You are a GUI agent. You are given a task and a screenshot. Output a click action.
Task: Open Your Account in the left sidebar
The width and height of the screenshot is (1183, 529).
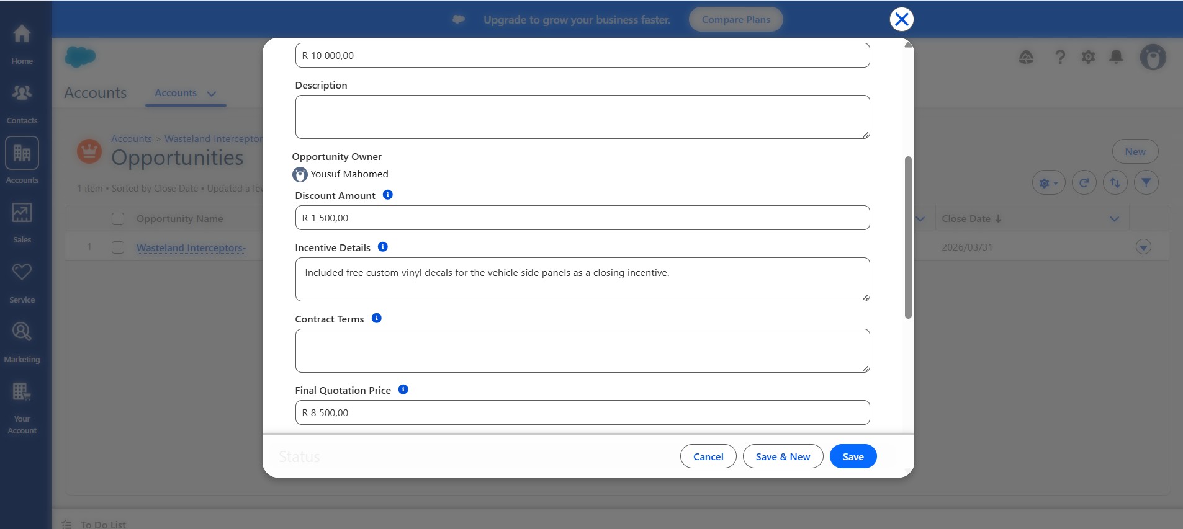pos(22,407)
